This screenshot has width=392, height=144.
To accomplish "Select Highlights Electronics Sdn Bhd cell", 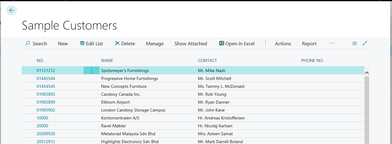I will (130, 142).
